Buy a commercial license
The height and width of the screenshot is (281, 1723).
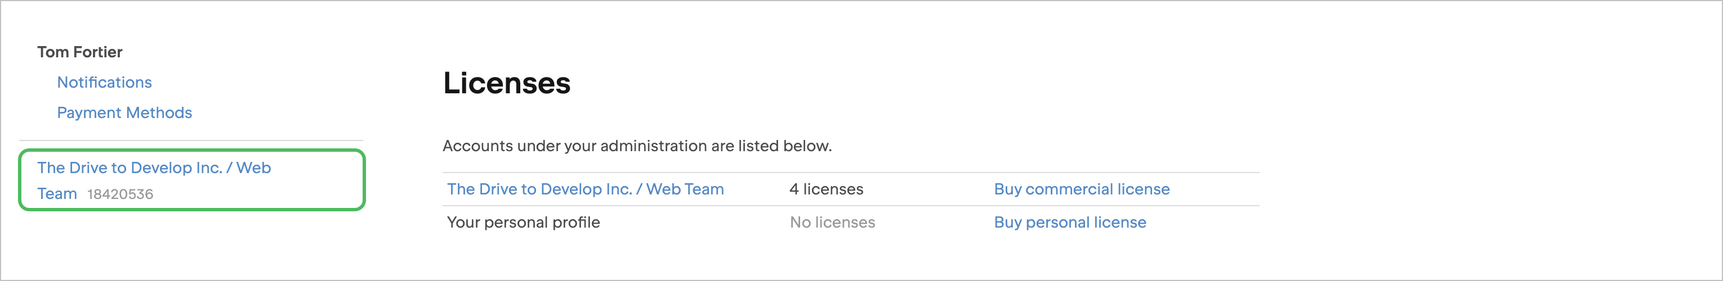point(1082,189)
